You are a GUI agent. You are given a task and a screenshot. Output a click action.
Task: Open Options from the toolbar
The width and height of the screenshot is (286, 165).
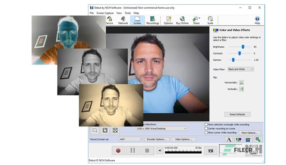point(168,20)
